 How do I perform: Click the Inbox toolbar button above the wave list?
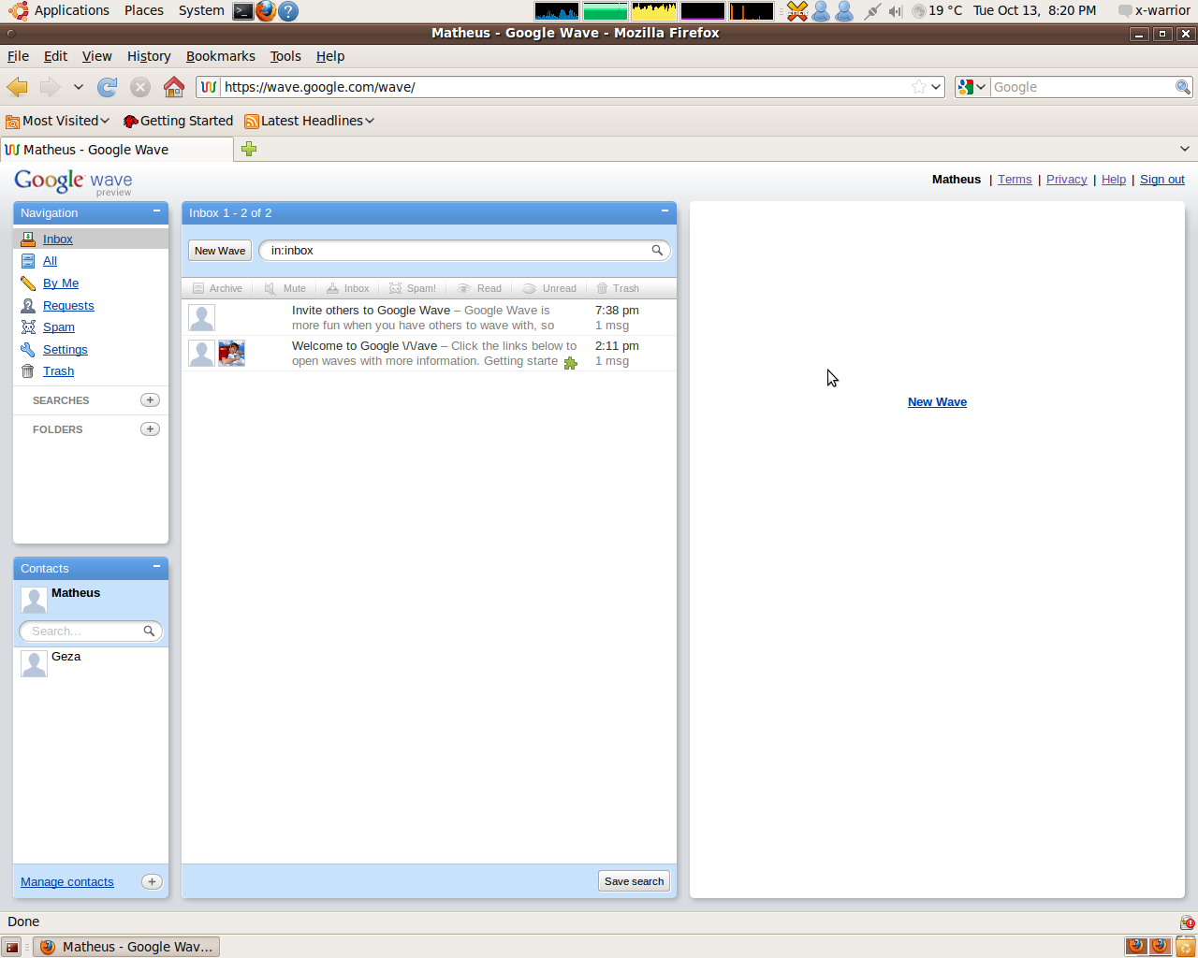click(347, 288)
